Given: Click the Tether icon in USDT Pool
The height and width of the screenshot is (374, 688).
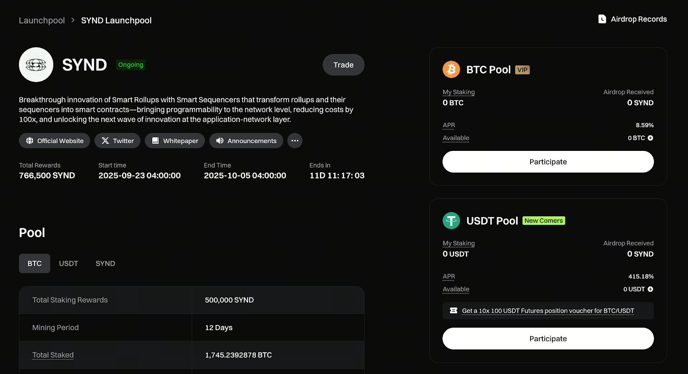Looking at the screenshot, I should pos(451,221).
